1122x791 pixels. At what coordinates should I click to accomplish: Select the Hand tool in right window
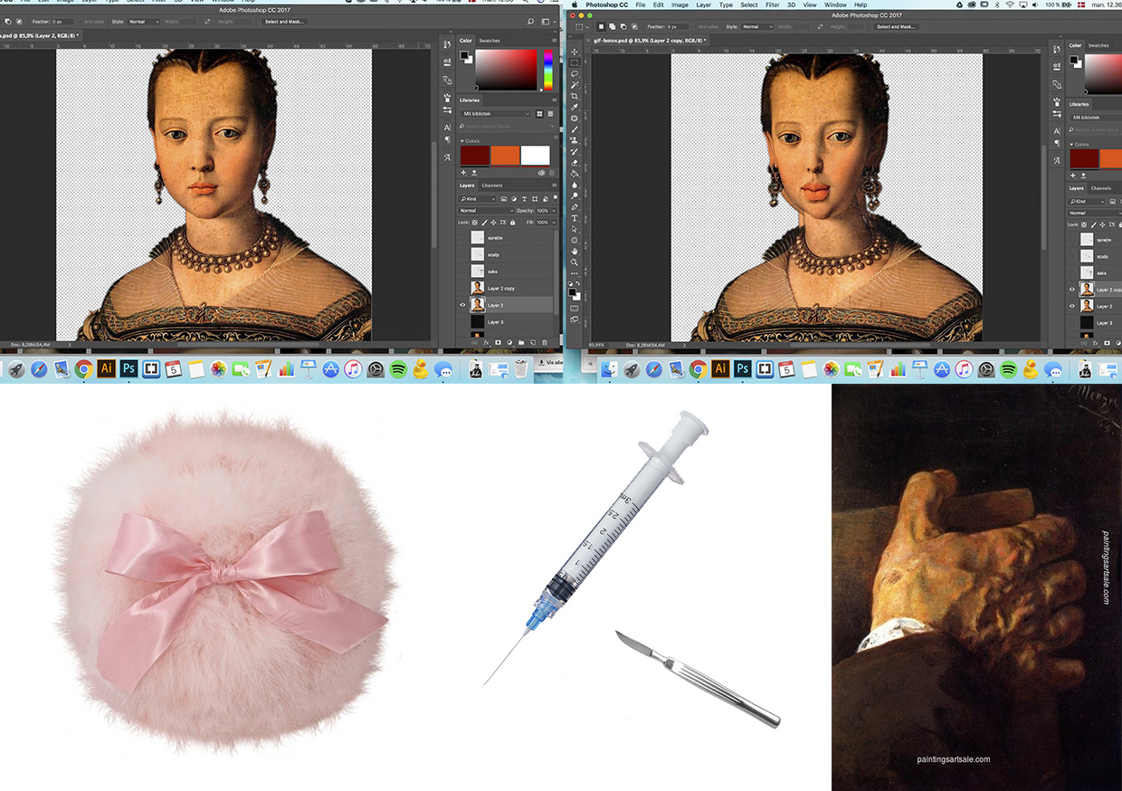pyautogui.click(x=575, y=252)
